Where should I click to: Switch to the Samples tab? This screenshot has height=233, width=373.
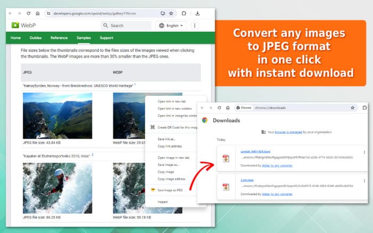point(83,38)
